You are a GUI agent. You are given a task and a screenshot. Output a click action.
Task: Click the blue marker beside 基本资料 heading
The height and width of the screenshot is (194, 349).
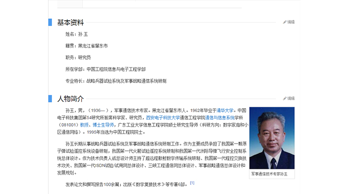pos(50,22)
